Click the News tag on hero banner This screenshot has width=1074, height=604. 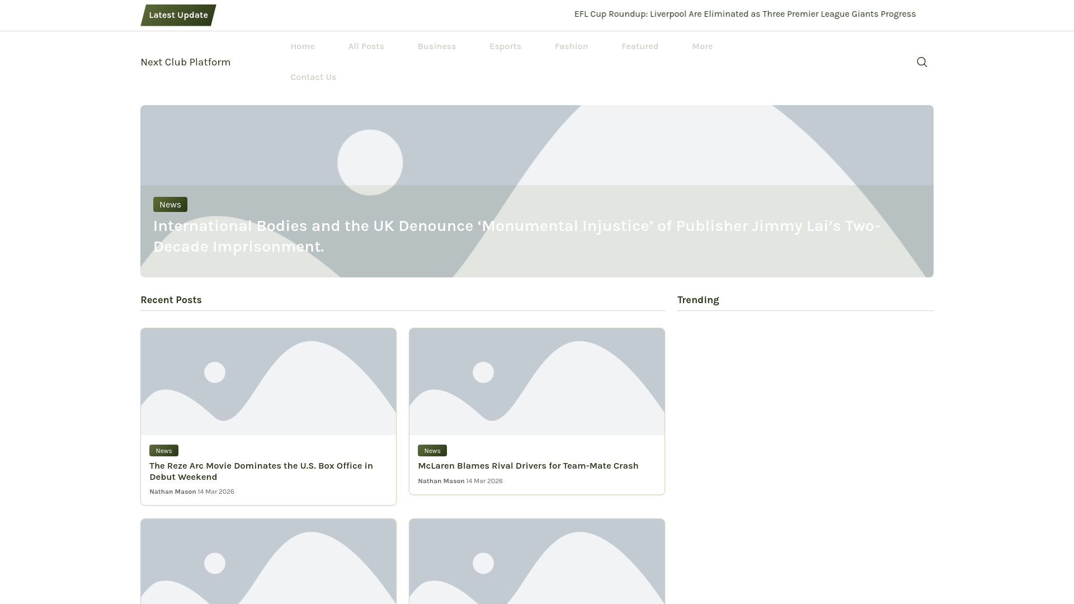170,205
